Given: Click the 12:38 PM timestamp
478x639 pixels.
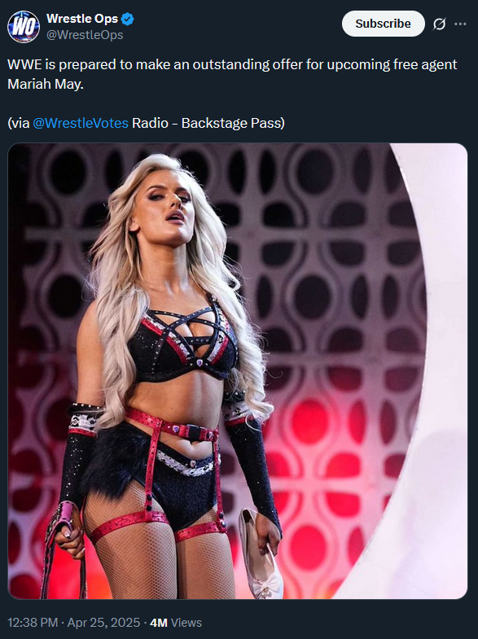Looking at the screenshot, I should point(33,623).
